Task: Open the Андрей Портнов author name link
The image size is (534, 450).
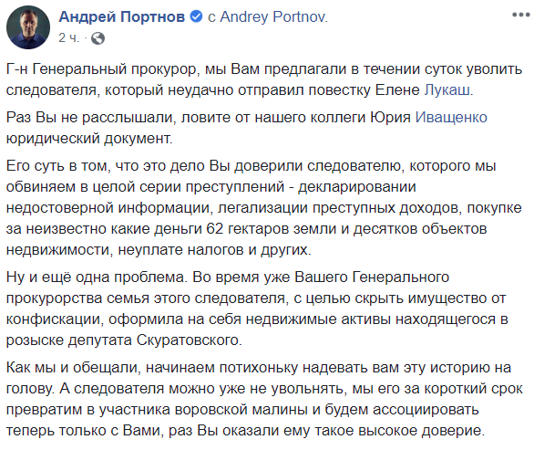Action: coord(122,16)
